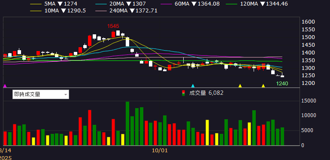
Task: Select the right yellow triangle marker beside 1240
Action: (263, 85)
